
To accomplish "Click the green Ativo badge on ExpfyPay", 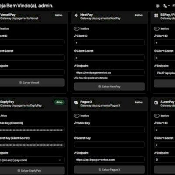I will pos(59,102).
